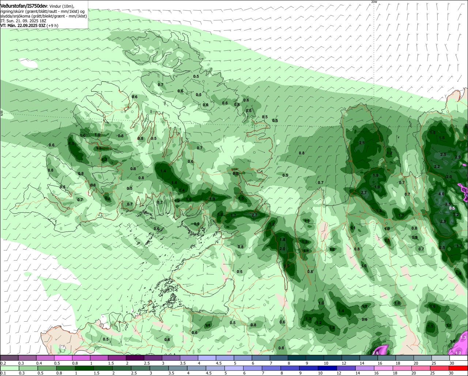Click the VT: Mán. 22.09.2025 03Z (+9 h) line
This screenshot has height=376, width=468.
click(x=29, y=26)
